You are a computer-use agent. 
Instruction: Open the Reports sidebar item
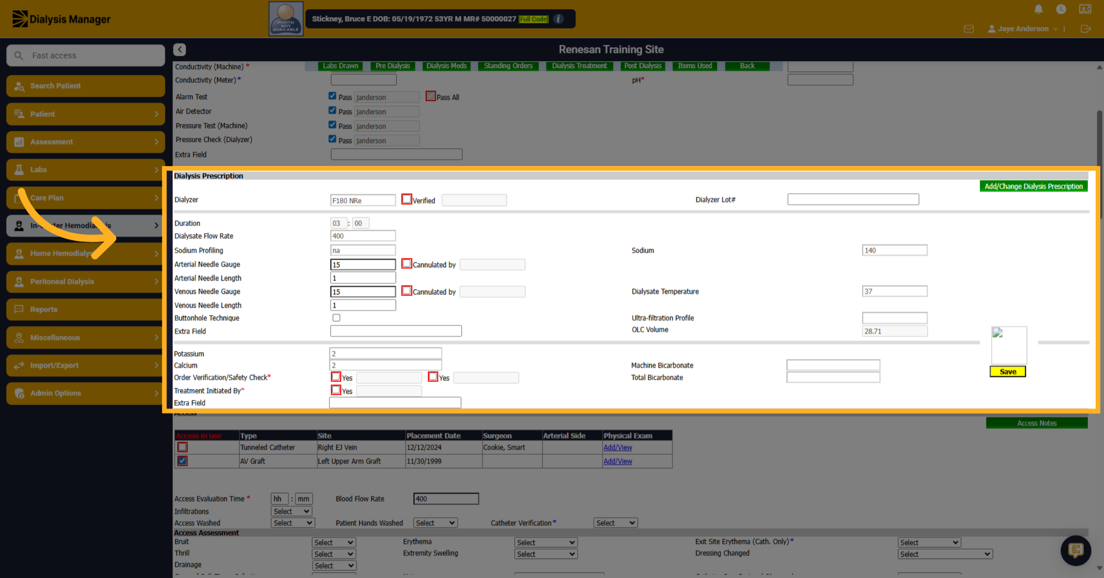[x=86, y=309]
